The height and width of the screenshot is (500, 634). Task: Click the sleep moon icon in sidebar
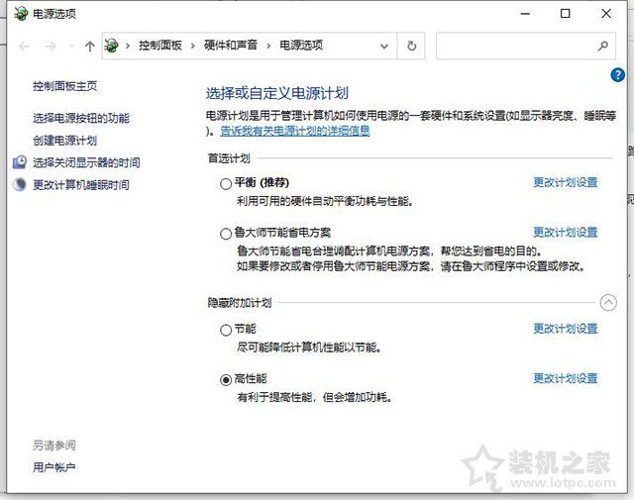click(x=20, y=185)
